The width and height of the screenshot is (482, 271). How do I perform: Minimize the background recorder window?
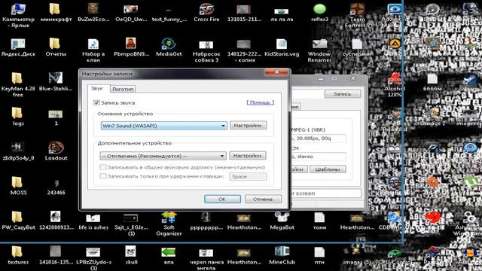click(321, 78)
